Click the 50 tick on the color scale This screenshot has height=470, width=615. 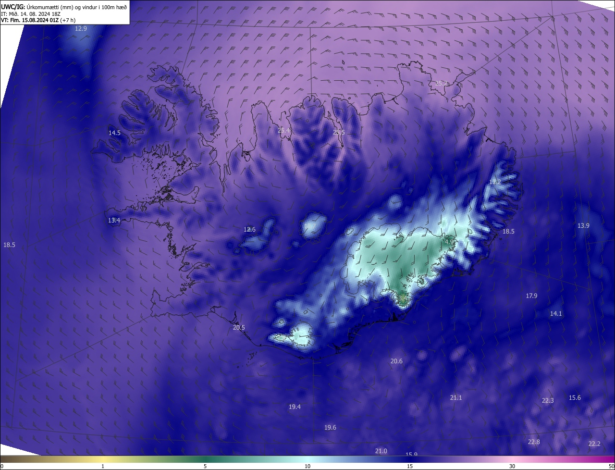pos(611,466)
